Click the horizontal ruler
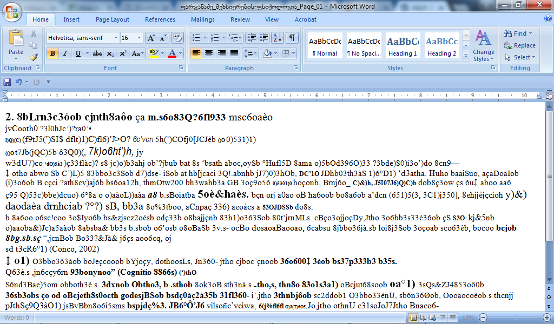554x324 pixels. (x=272, y=96)
